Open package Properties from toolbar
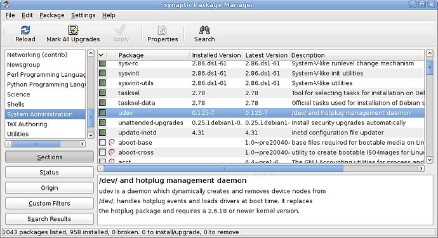 click(163, 34)
